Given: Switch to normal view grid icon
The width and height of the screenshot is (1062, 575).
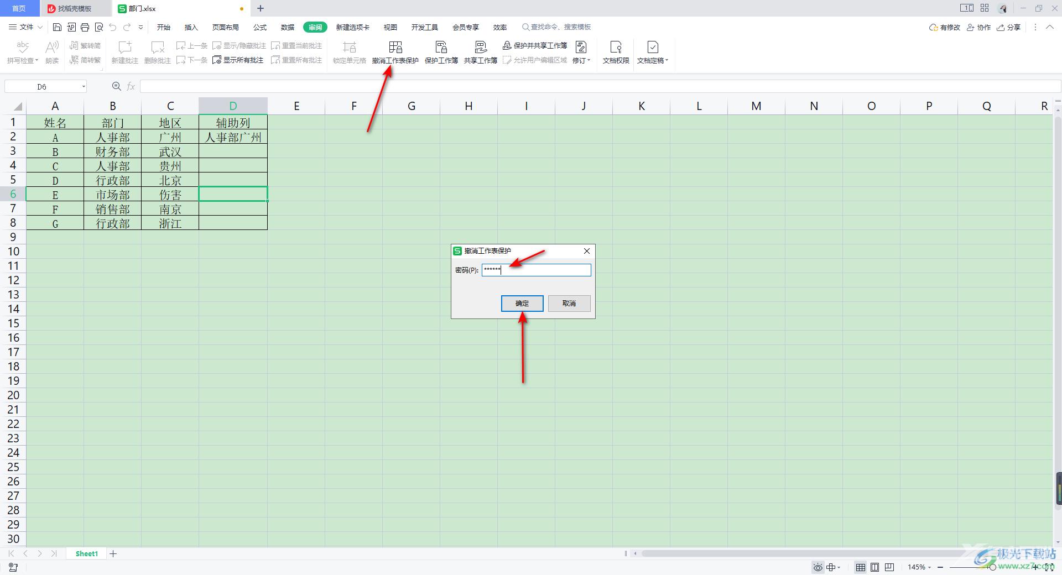Looking at the screenshot, I should (x=861, y=567).
